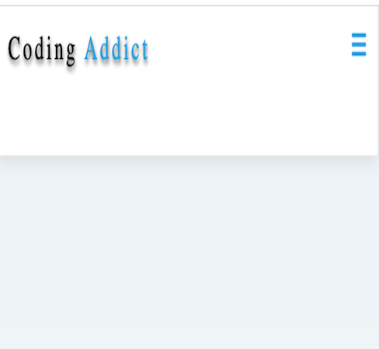Click the shadowed bottom edge of the navbar
This screenshot has width=379, height=349.
pos(189,156)
